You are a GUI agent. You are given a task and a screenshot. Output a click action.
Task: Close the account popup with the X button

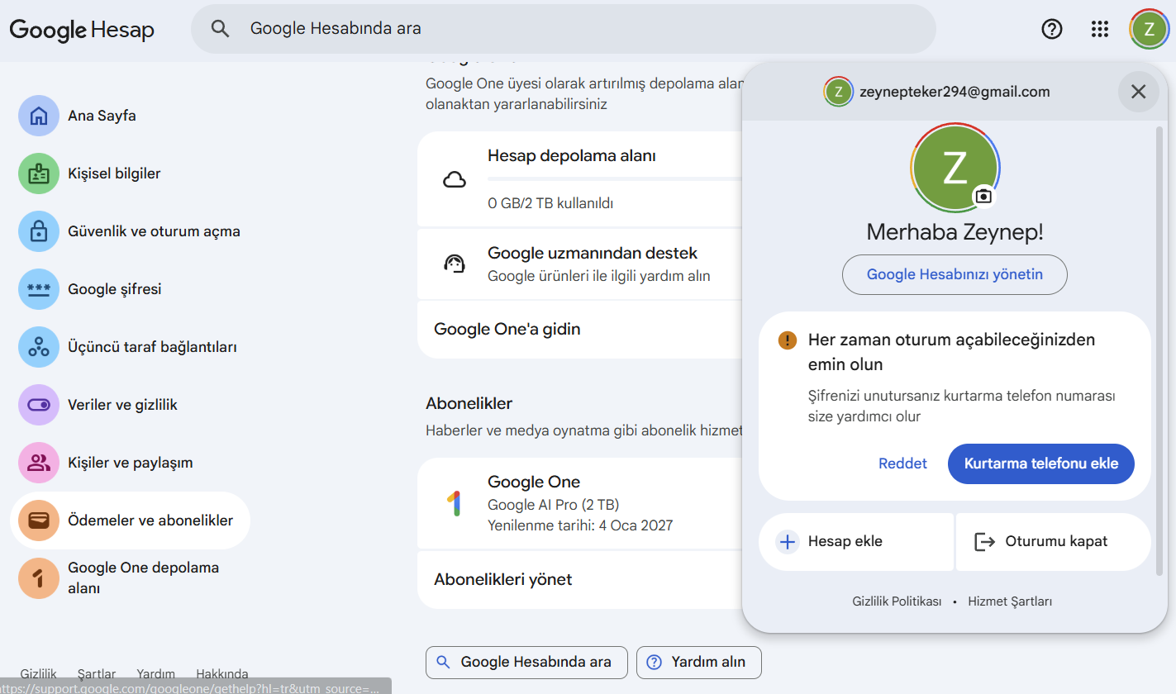coord(1138,92)
